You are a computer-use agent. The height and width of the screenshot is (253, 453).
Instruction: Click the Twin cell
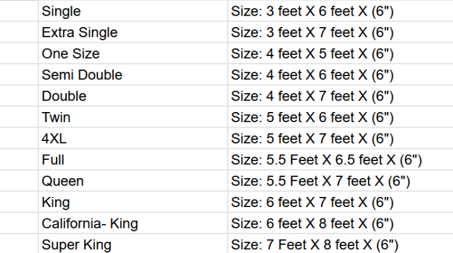coord(133,117)
